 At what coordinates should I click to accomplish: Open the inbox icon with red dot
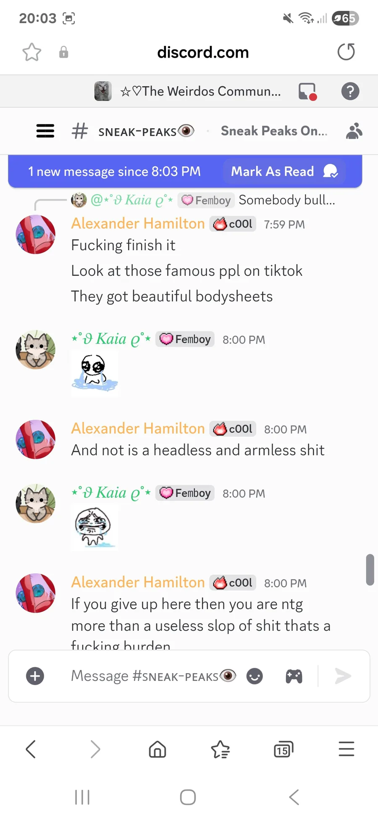pyautogui.click(x=307, y=91)
